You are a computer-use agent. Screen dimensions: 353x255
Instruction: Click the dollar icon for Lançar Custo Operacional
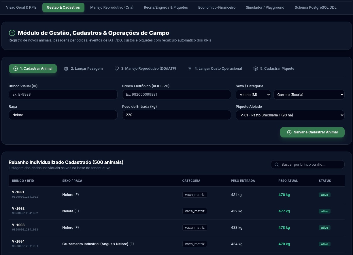pyautogui.click(x=190, y=69)
